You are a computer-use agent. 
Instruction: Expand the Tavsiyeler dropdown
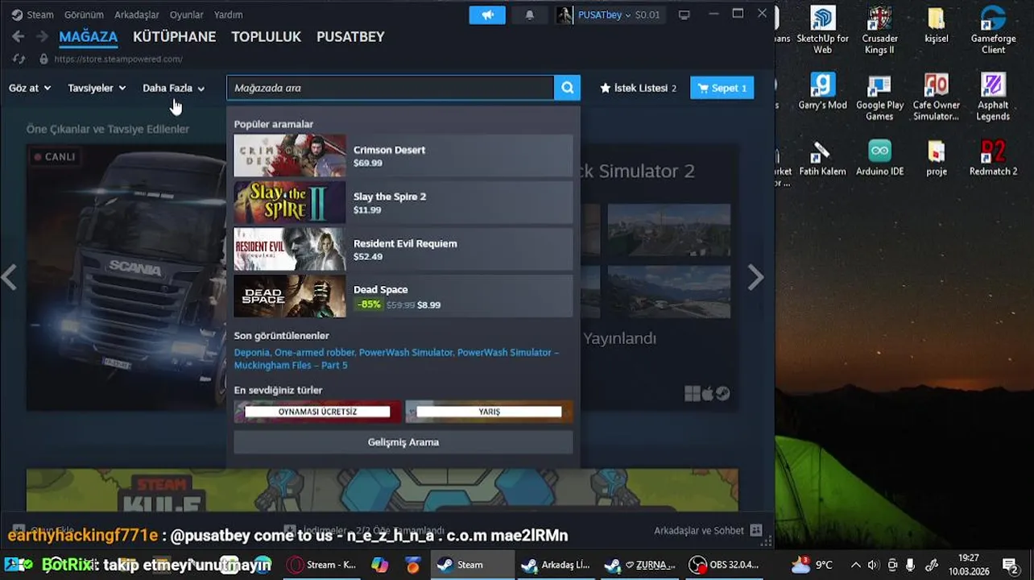pyautogui.click(x=97, y=88)
